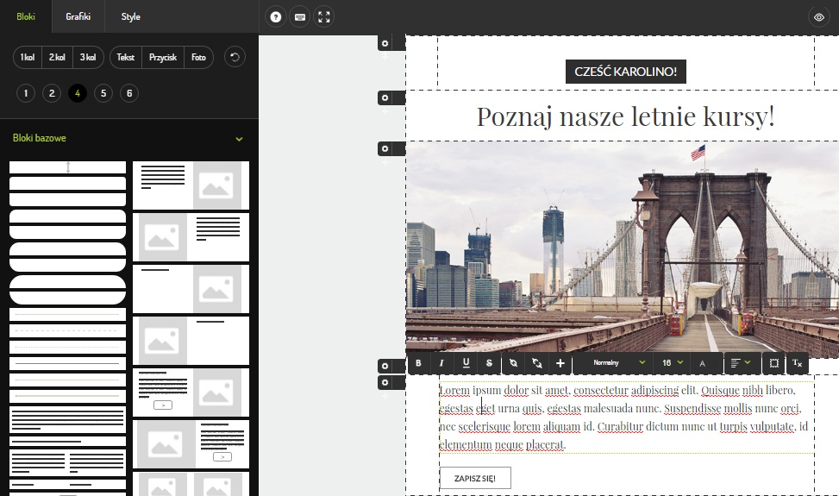Open keyboard shortcuts icon
This screenshot has width=839, height=496.
point(299,16)
